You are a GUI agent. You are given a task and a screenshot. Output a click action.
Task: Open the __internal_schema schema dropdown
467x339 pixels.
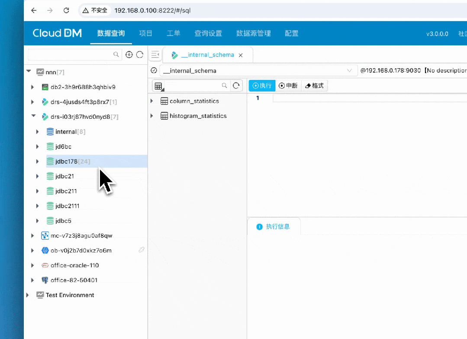pyautogui.click(x=258, y=71)
